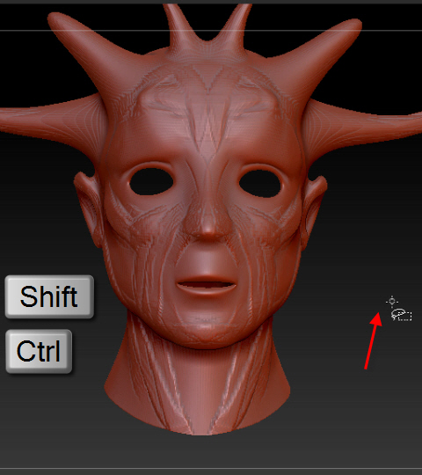
Task: Click the model's chin
Action: click(206, 330)
